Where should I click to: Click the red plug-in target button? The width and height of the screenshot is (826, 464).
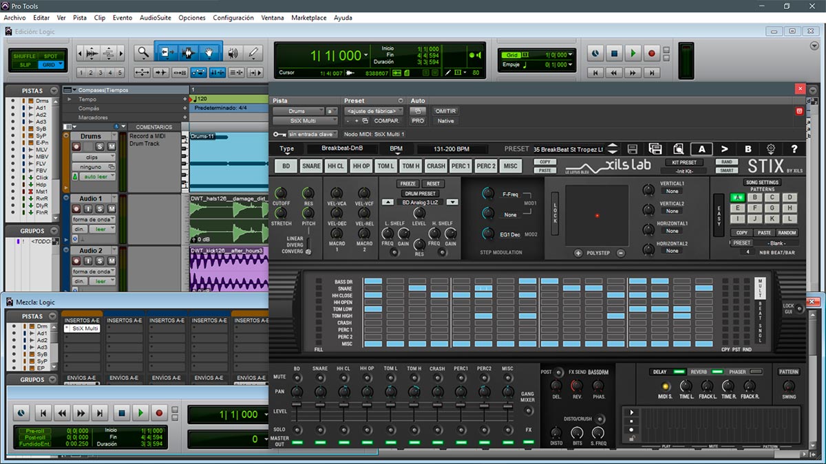[799, 111]
